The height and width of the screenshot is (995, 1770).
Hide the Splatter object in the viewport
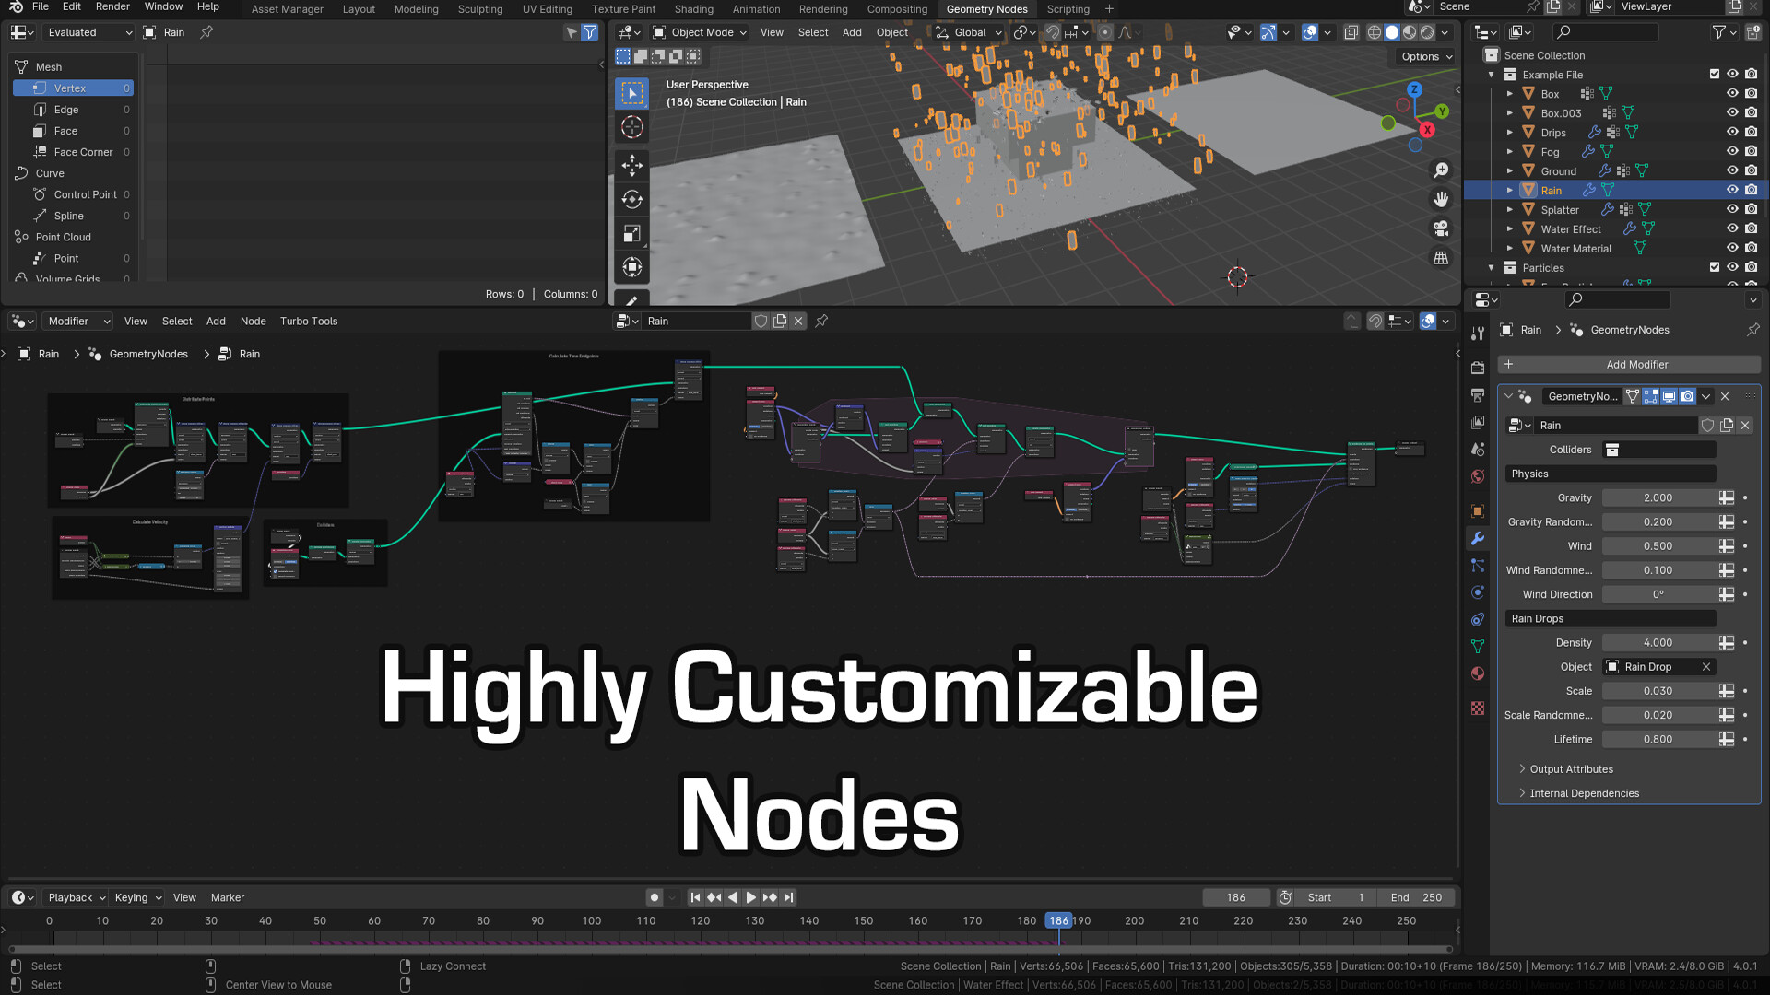[1732, 209]
